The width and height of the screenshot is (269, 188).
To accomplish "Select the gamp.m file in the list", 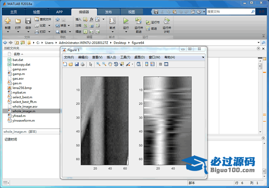I will [18, 74].
